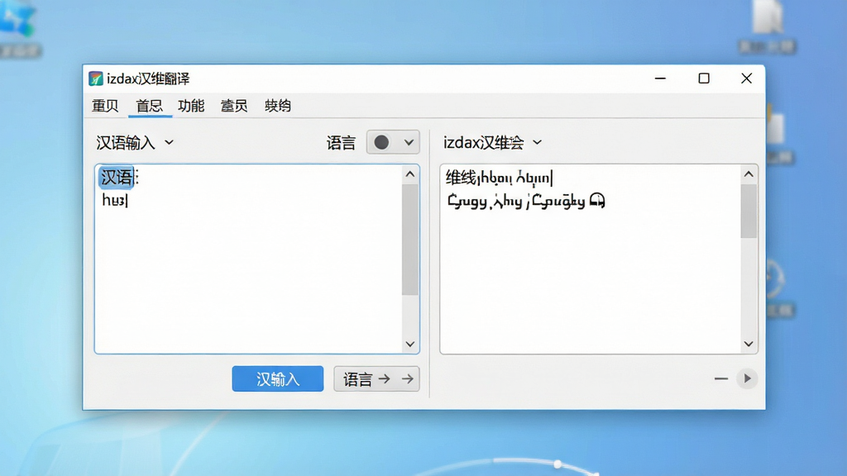This screenshot has height=476, width=847.
Task: Open the first menu 重贝
Action: [x=105, y=106]
